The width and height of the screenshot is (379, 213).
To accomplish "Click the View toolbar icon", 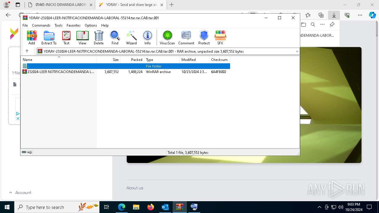I will (82, 38).
